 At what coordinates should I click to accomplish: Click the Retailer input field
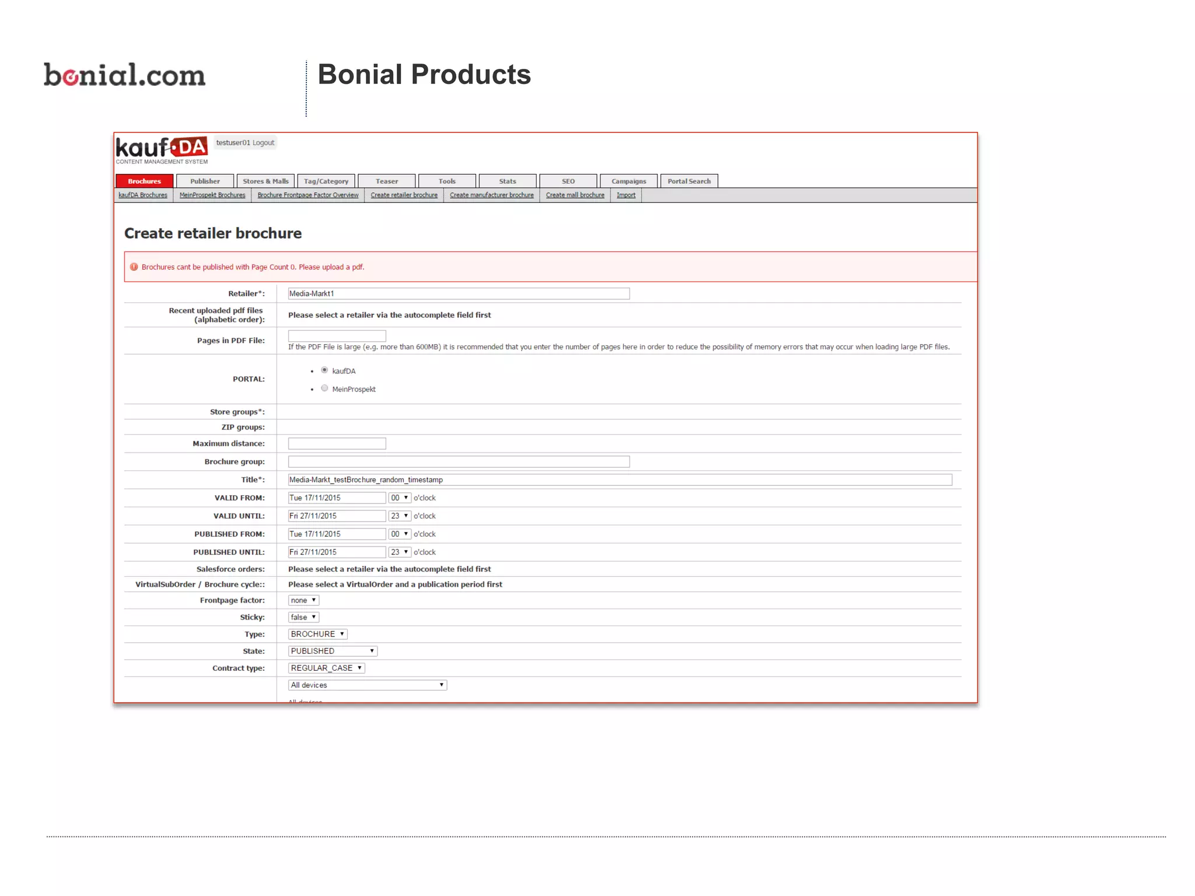459,293
